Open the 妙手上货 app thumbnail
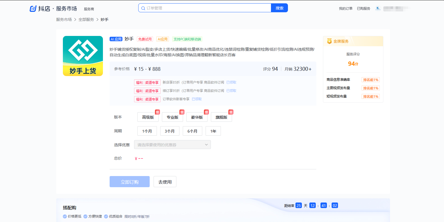This screenshot has height=222, width=444. [x=83, y=56]
